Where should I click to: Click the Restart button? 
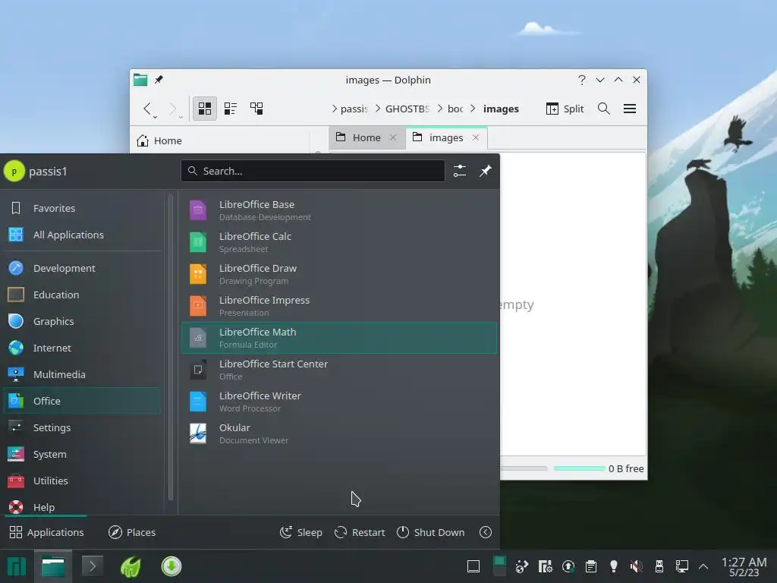pyautogui.click(x=360, y=532)
